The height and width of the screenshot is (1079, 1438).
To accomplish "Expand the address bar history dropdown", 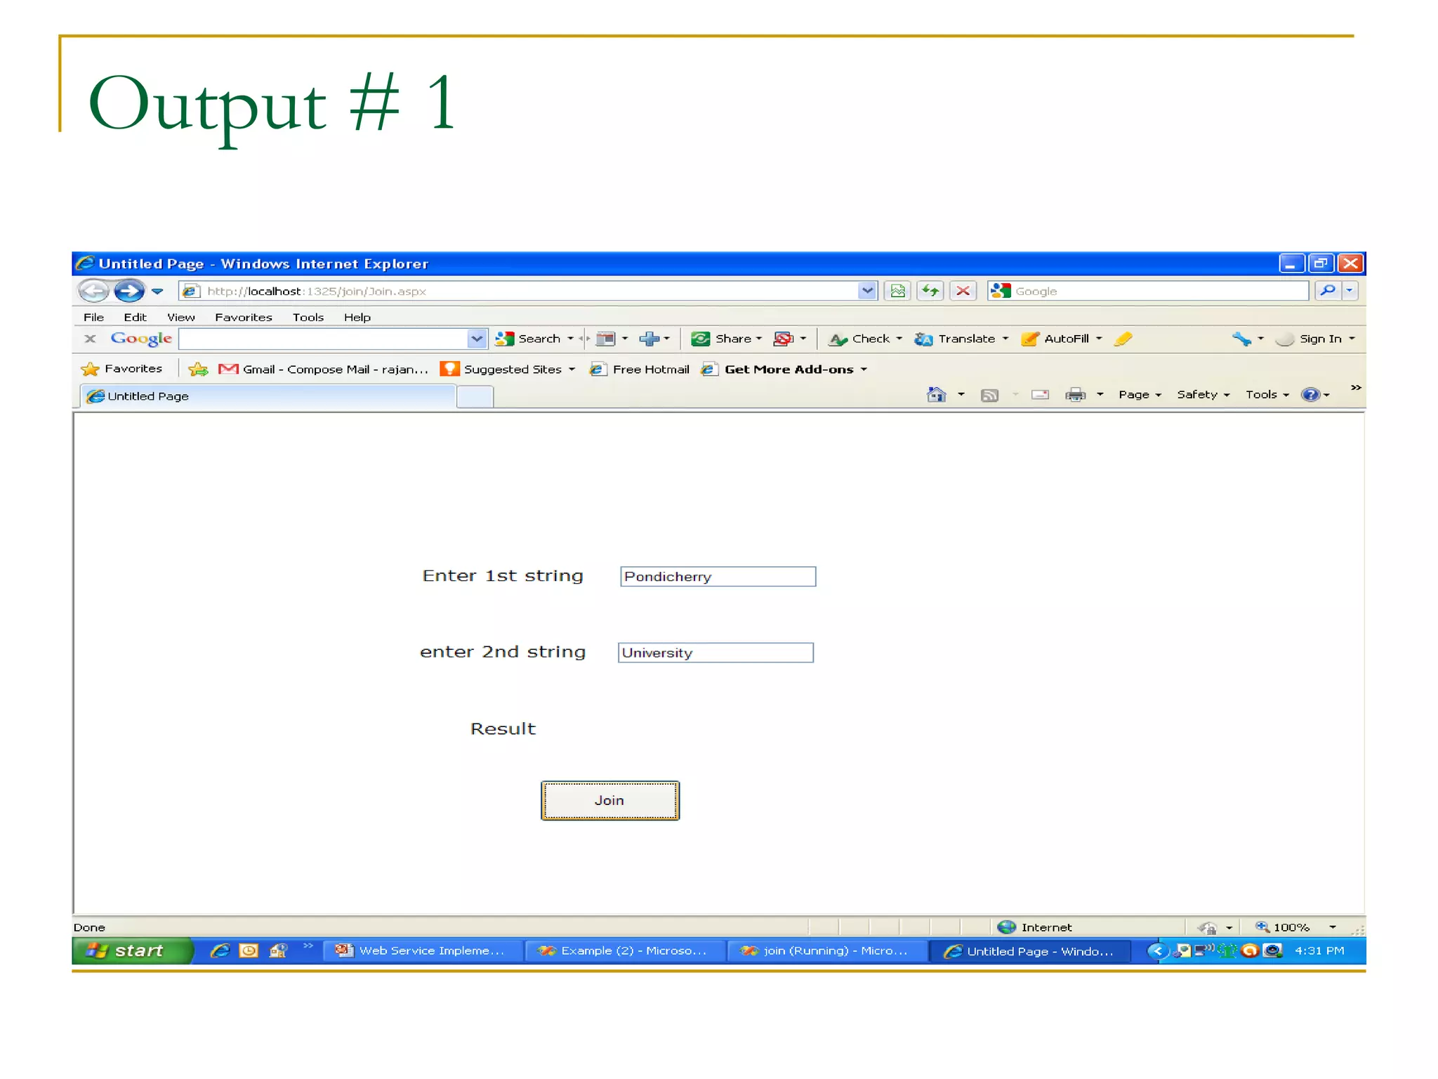I will pyautogui.click(x=868, y=291).
